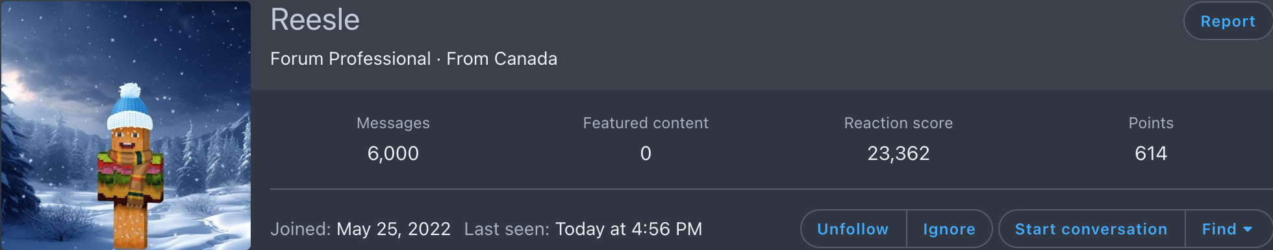Click the Reesle username heading
The height and width of the screenshot is (250, 1273).
point(315,19)
